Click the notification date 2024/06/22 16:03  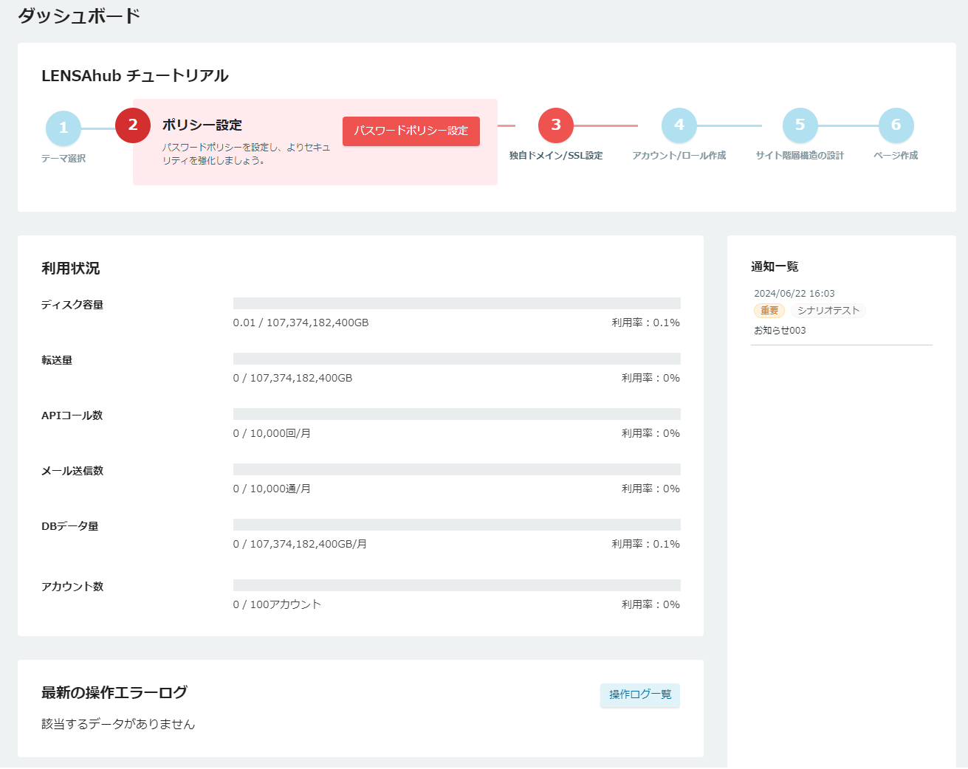tap(794, 294)
